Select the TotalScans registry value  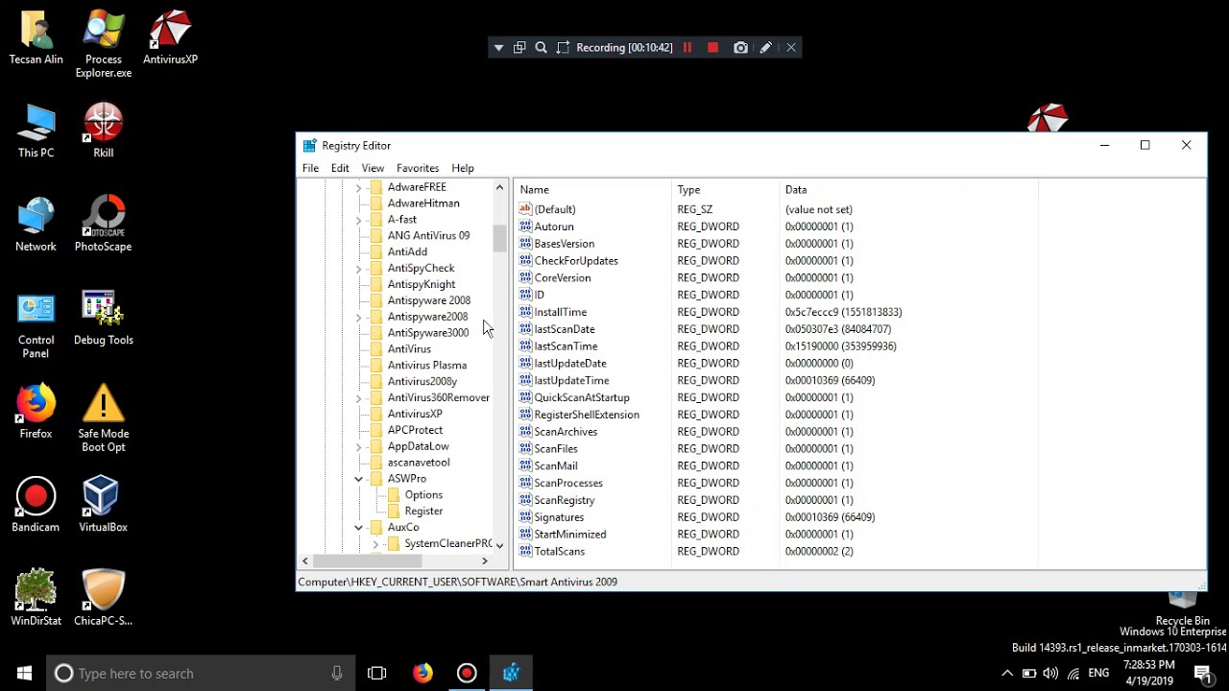click(x=559, y=552)
